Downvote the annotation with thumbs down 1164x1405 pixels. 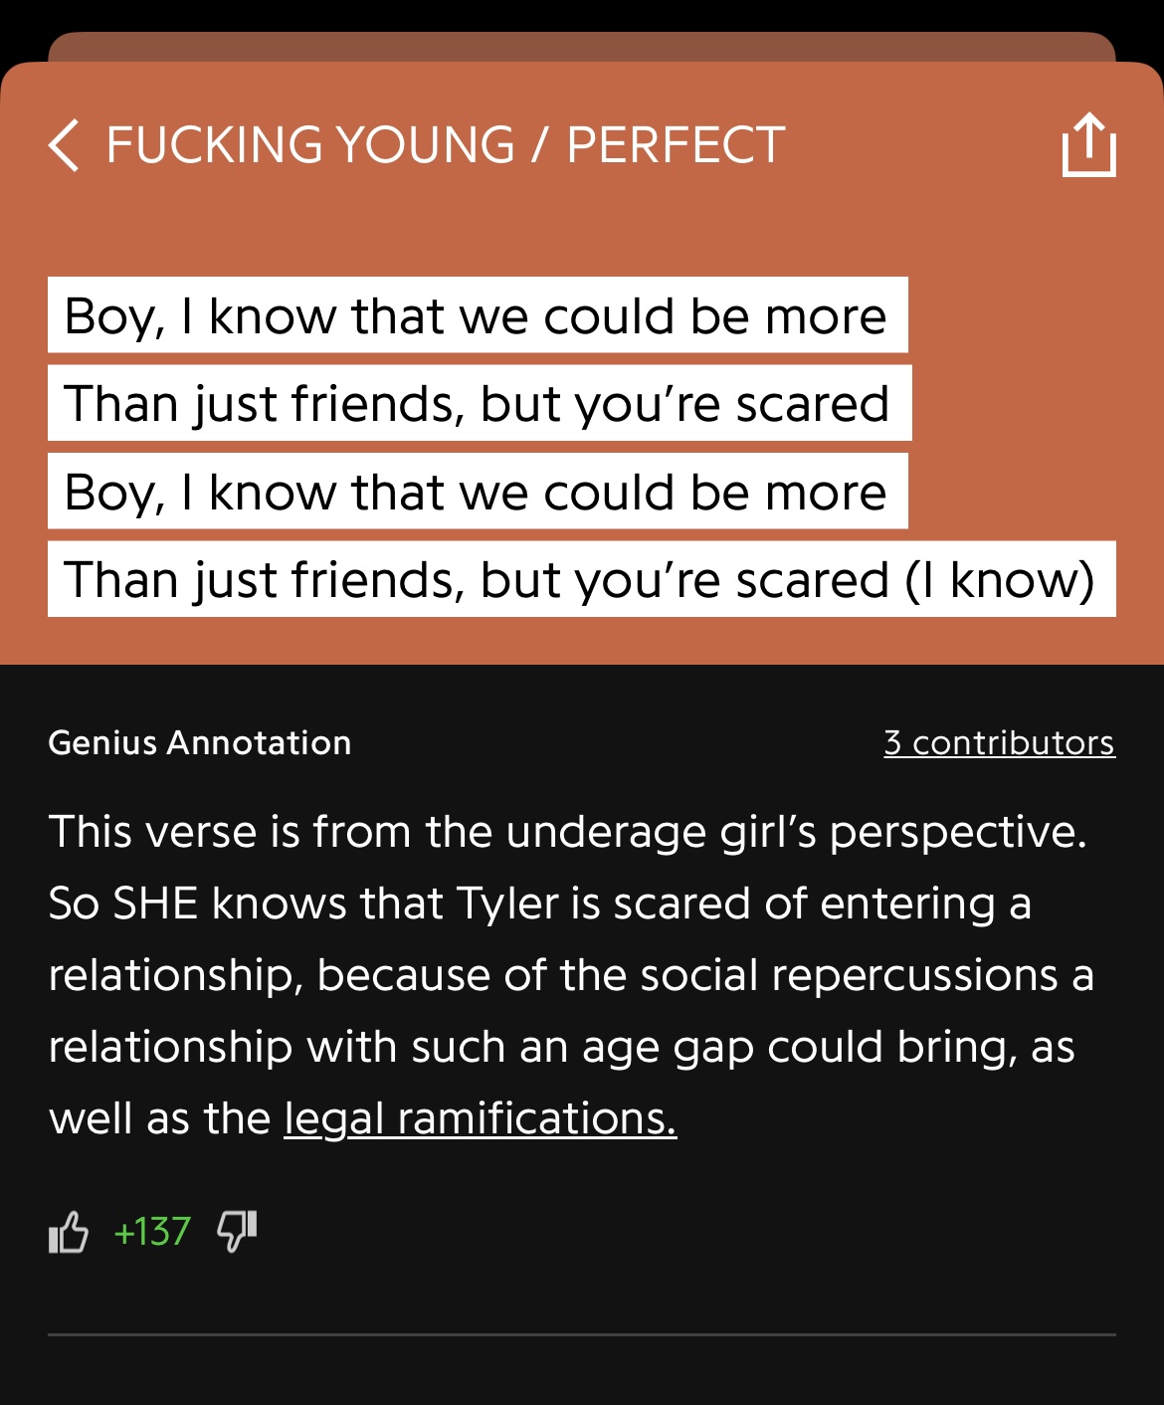237,1232
